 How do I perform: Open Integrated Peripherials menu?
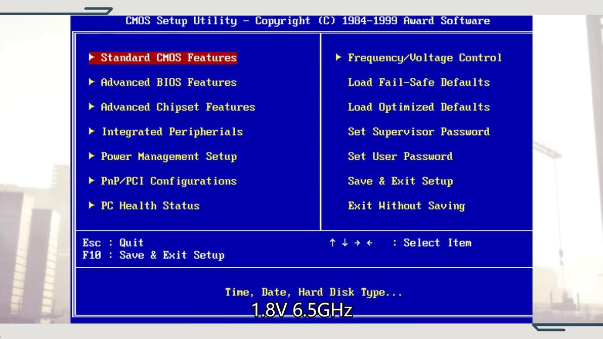click(x=173, y=132)
